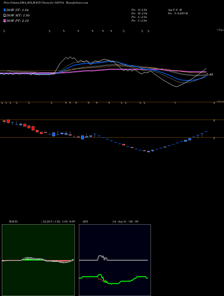
Task: Click the 'Pre L: 2.34' low value
Action: coord(139,17)
